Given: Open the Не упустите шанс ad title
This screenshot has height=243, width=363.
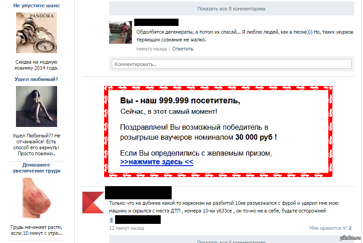Looking at the screenshot, I should [37, 5].
